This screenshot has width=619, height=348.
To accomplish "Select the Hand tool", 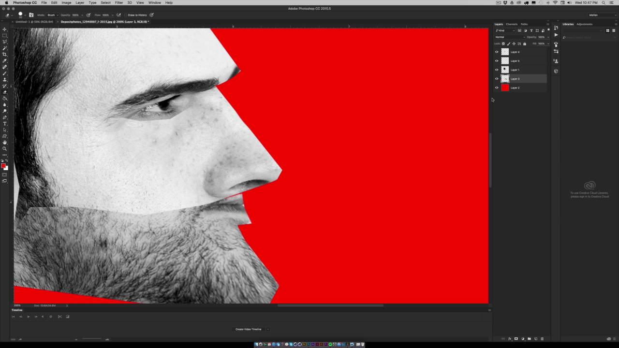I will 5,143.
